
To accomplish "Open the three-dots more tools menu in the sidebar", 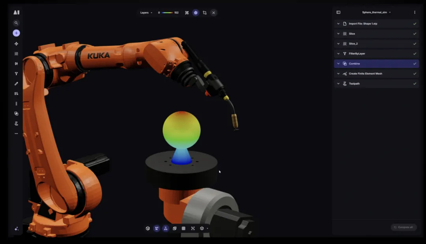I will pyautogui.click(x=16, y=134).
